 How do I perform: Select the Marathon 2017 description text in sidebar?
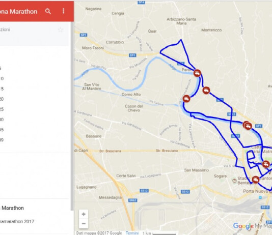[x=17, y=221]
